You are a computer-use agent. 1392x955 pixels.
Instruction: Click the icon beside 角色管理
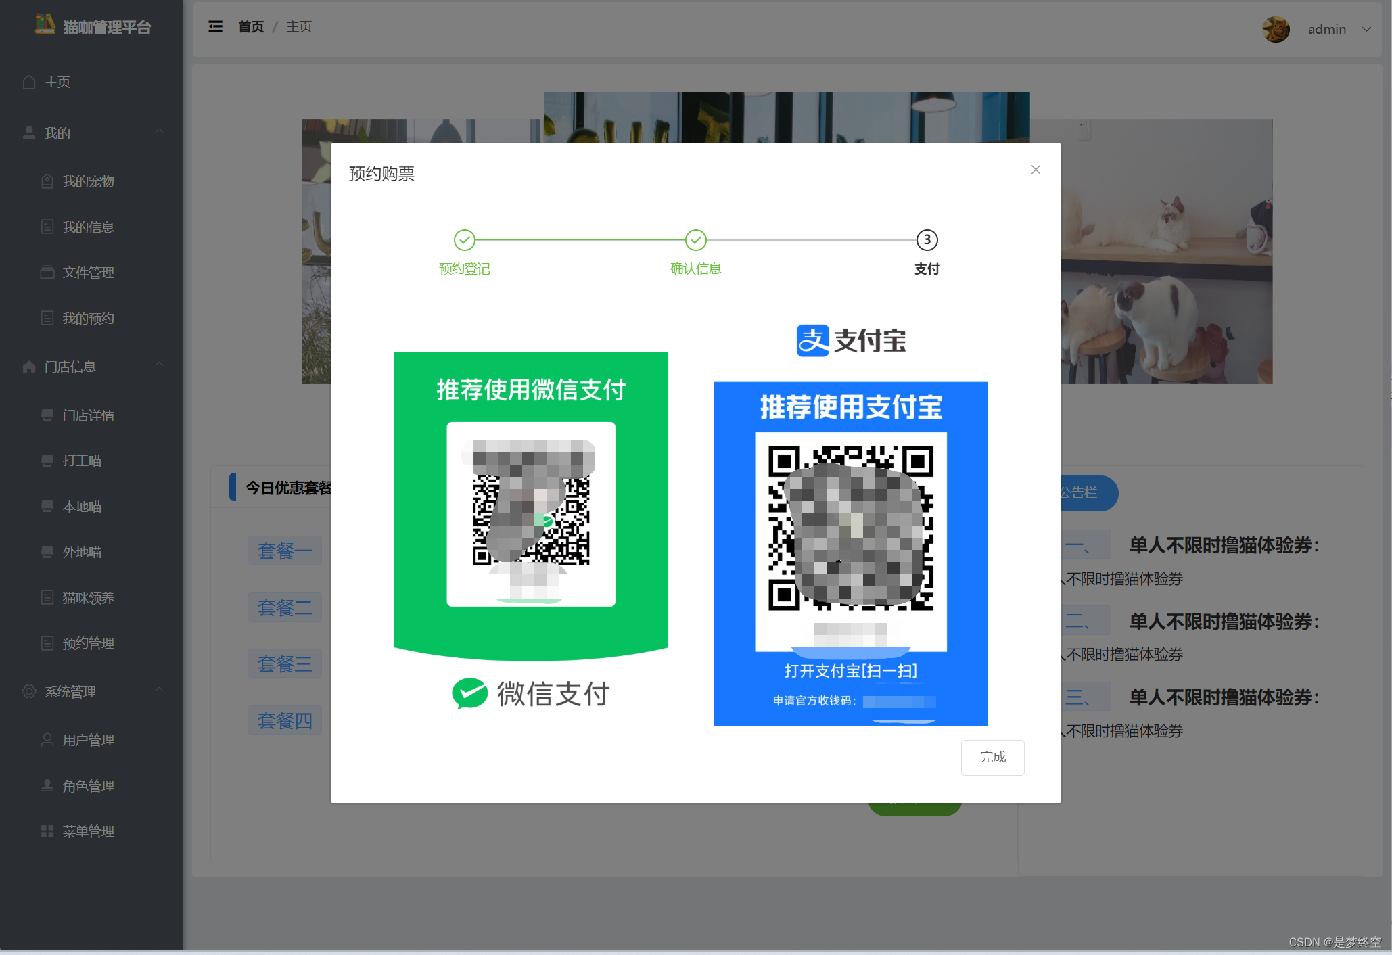[47, 785]
